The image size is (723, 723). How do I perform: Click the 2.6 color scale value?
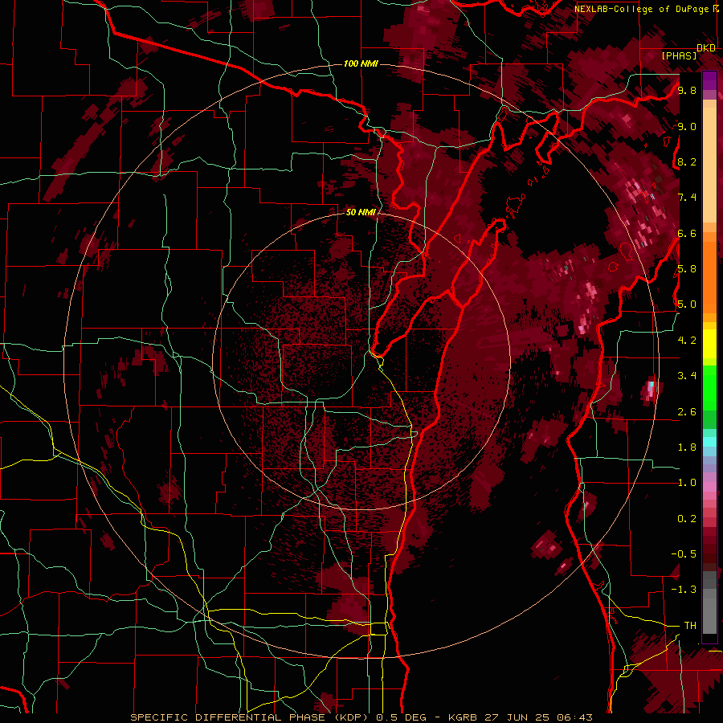687,412
